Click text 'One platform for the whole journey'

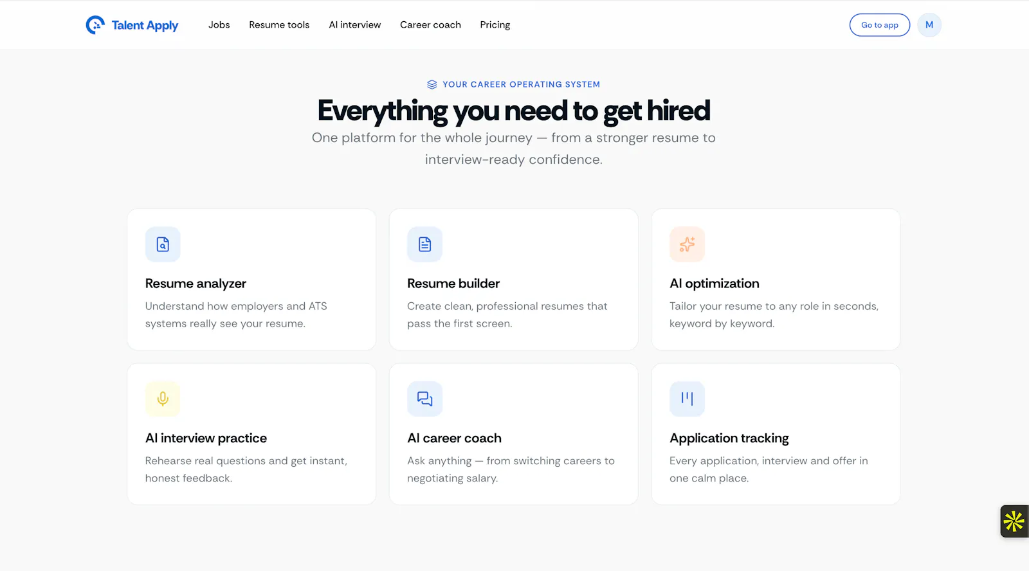pyautogui.click(x=422, y=138)
